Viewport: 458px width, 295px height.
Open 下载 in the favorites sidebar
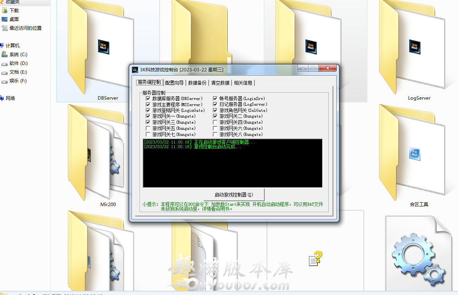coord(14,11)
